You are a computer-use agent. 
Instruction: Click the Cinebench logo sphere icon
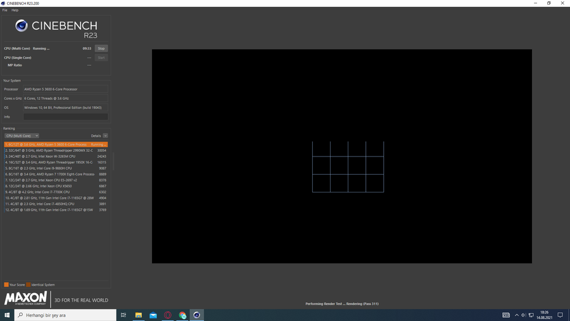(x=22, y=25)
